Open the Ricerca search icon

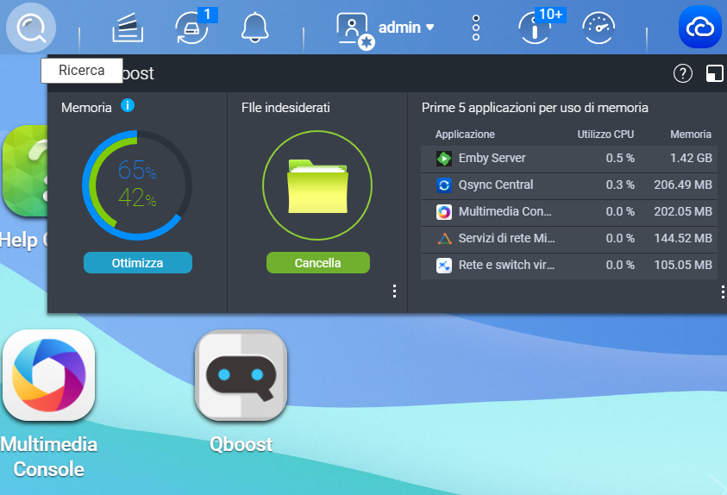(x=31, y=28)
